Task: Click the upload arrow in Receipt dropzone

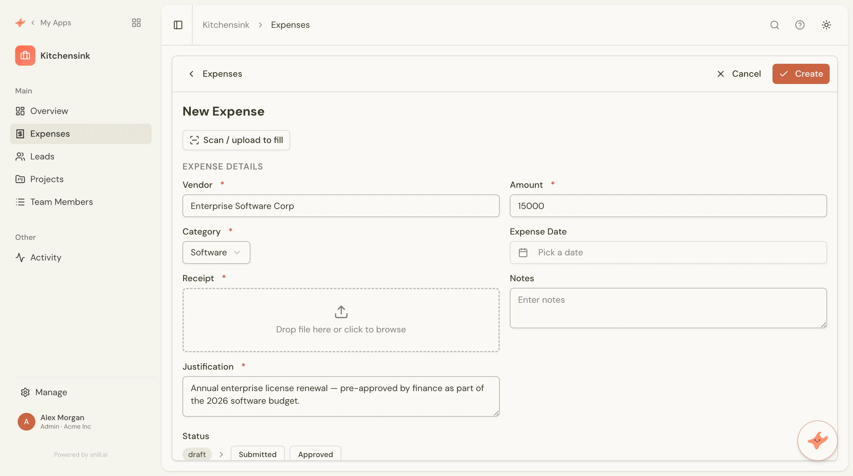Action: pos(341,312)
